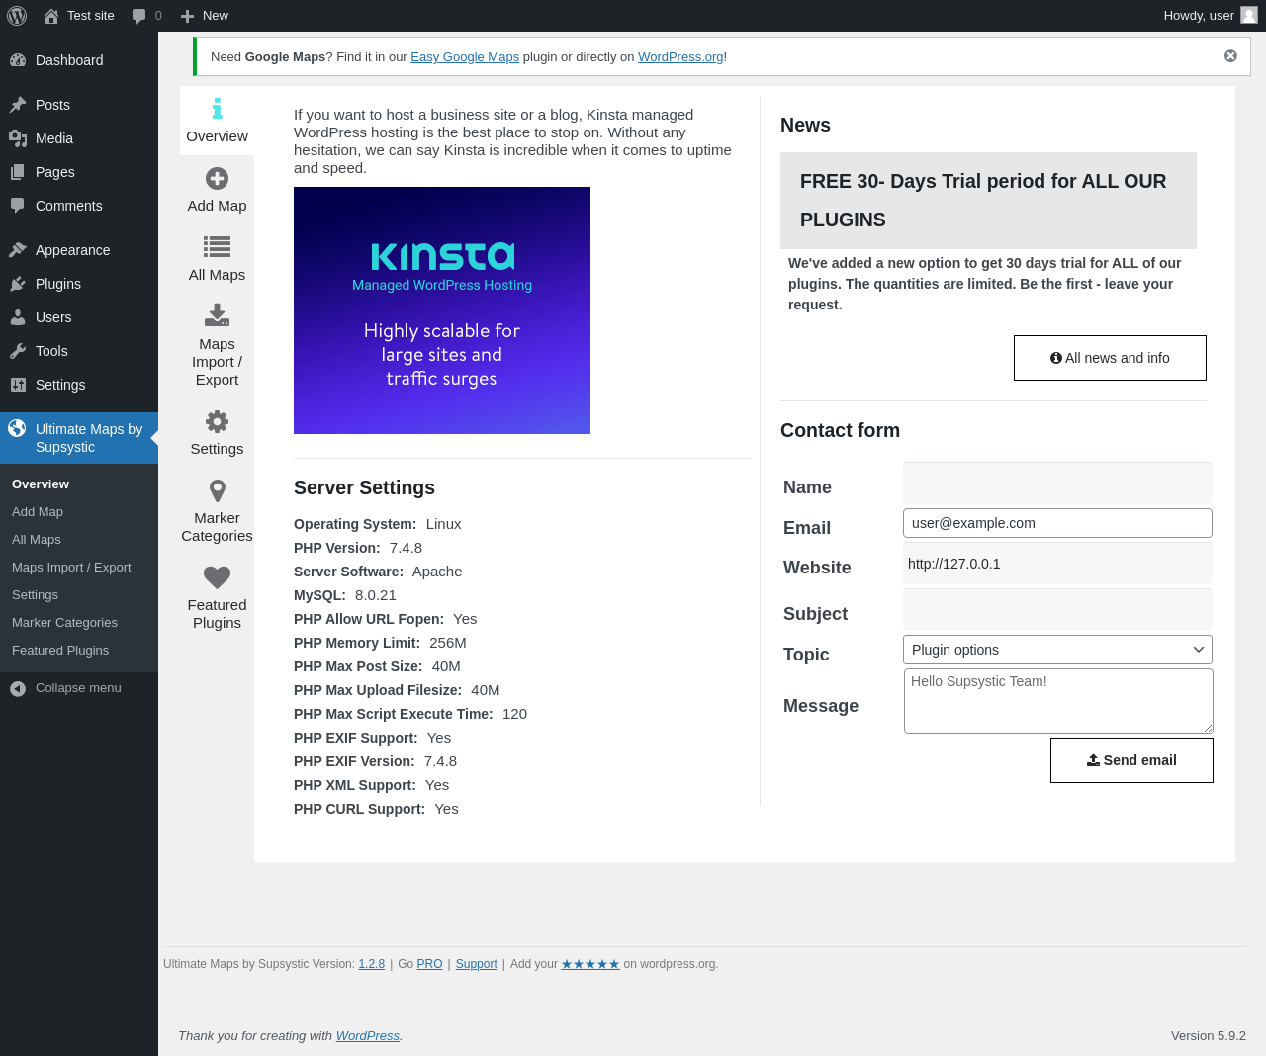Click the WordPress logo in admin bar

click(x=17, y=16)
